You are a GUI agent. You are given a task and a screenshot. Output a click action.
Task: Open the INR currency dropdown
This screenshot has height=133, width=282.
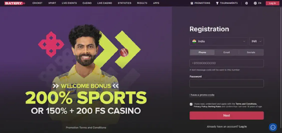256,41
